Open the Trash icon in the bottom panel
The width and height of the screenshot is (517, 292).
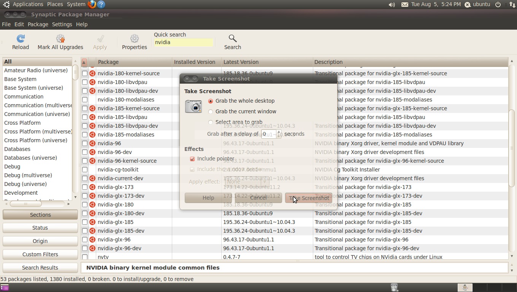(394, 287)
